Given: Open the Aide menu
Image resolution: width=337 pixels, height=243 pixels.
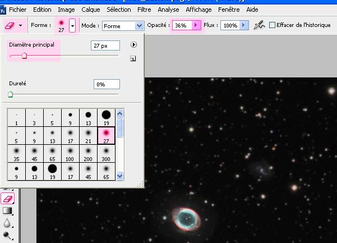Looking at the screenshot, I should click(x=252, y=10).
